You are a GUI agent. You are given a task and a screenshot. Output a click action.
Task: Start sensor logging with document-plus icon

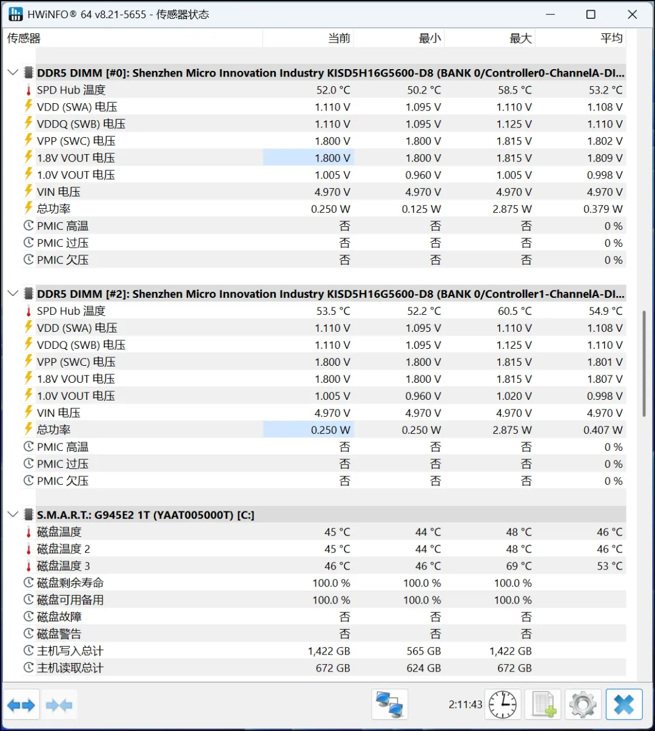click(543, 705)
